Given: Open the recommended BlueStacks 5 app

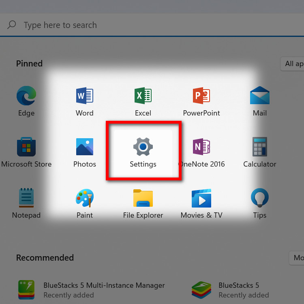Looking at the screenshot, I should pyautogui.click(x=230, y=290).
